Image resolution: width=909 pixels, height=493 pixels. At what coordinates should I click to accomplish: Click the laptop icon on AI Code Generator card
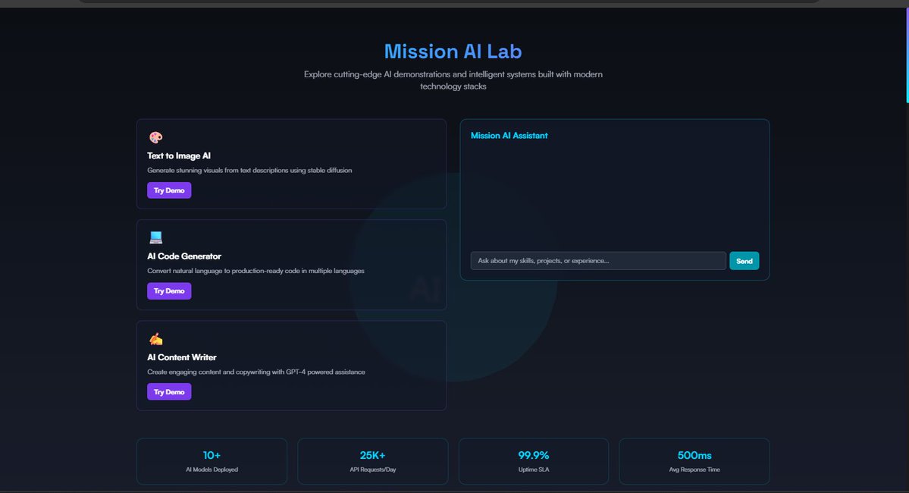tap(155, 237)
